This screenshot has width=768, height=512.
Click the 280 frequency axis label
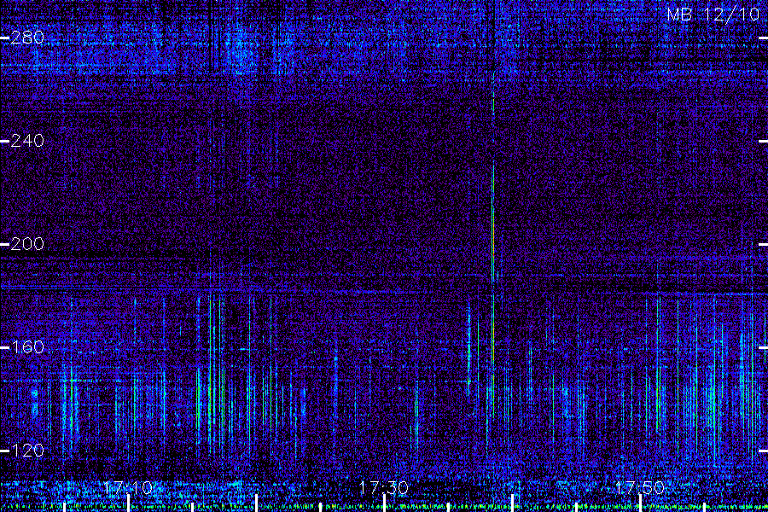click(27, 38)
